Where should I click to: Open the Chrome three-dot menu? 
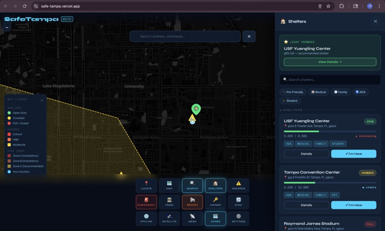(379, 6)
